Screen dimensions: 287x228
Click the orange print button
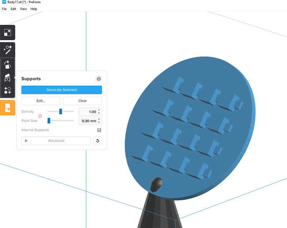click(x=8, y=108)
